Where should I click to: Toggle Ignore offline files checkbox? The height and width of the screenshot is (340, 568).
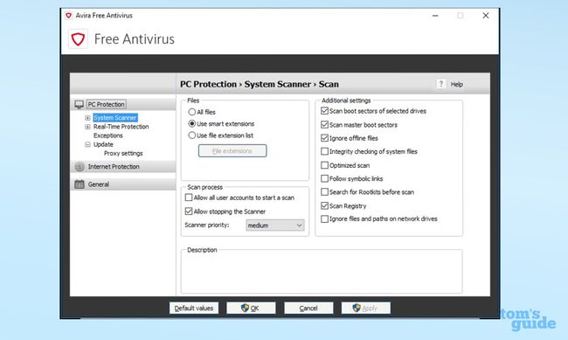(324, 138)
